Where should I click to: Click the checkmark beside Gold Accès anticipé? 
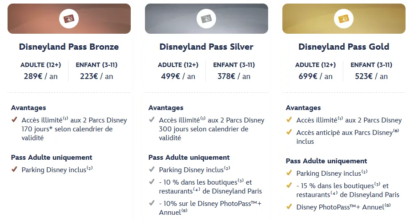click(x=289, y=132)
